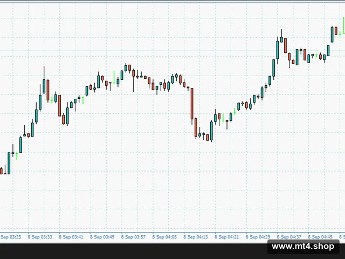345x259 pixels.
Task: Click the horizontal price level line on chart
Action: [x=172, y=51]
